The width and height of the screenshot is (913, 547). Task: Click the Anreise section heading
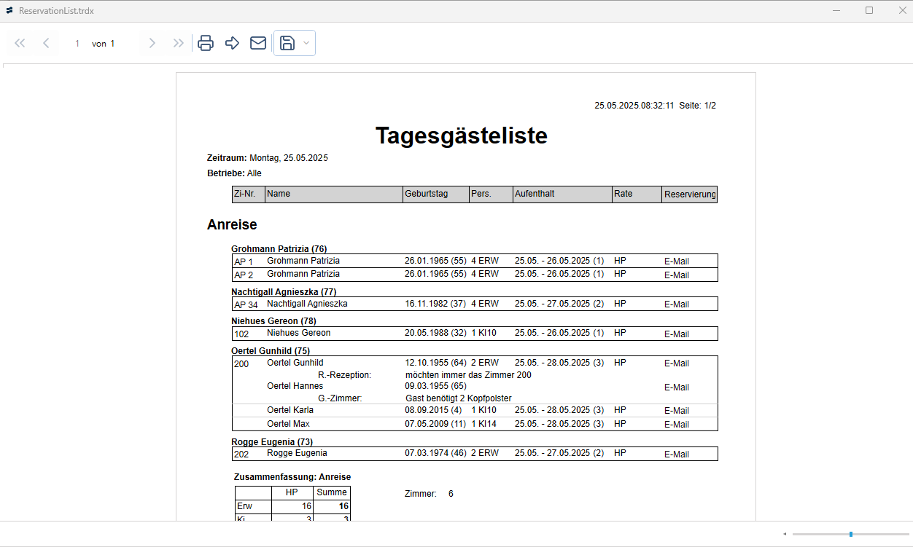point(232,224)
